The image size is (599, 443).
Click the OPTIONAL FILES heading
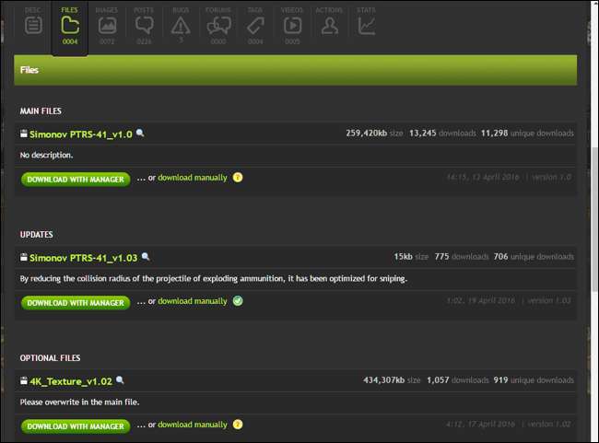pyautogui.click(x=50, y=358)
